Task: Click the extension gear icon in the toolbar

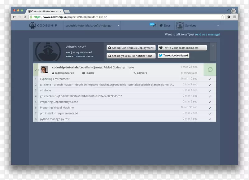Action: [x=229, y=17]
